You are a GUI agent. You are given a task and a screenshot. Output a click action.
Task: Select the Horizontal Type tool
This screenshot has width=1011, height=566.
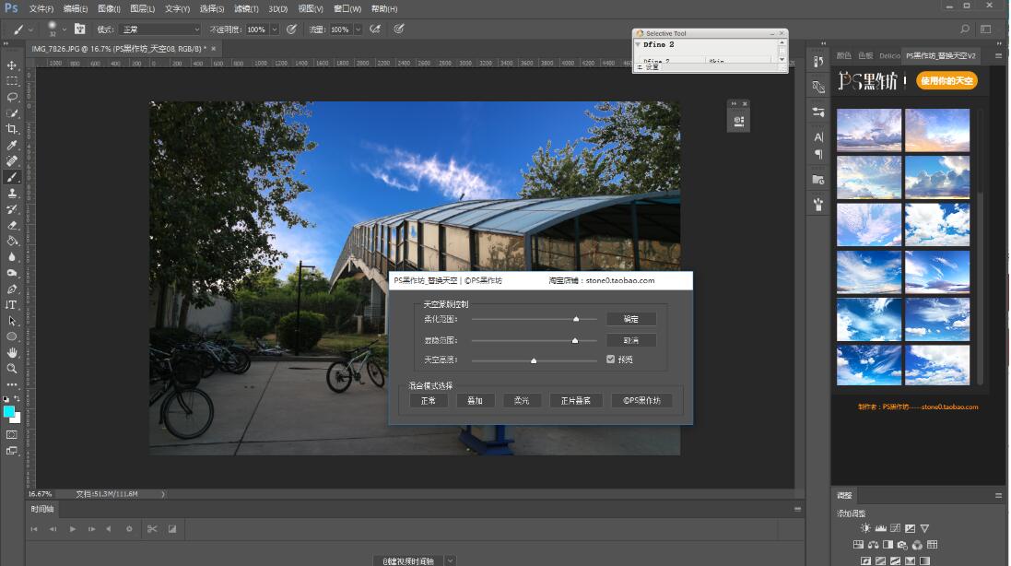click(x=12, y=304)
